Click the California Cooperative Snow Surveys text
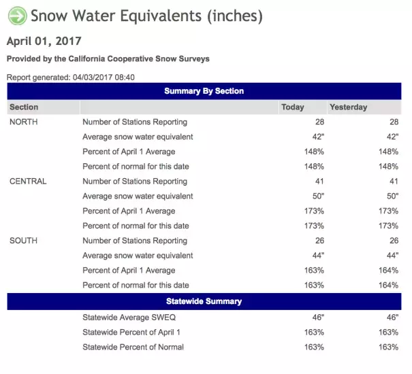Screen dimensions: 412x374 pyautogui.click(x=139, y=58)
